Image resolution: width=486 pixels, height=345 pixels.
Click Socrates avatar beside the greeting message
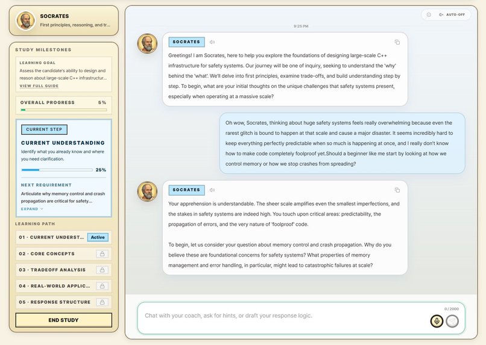coord(147,43)
